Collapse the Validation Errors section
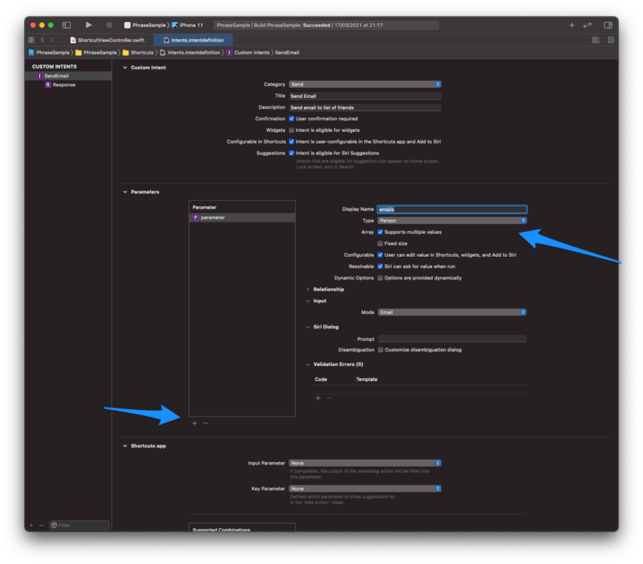This screenshot has height=564, width=643. pyautogui.click(x=308, y=364)
